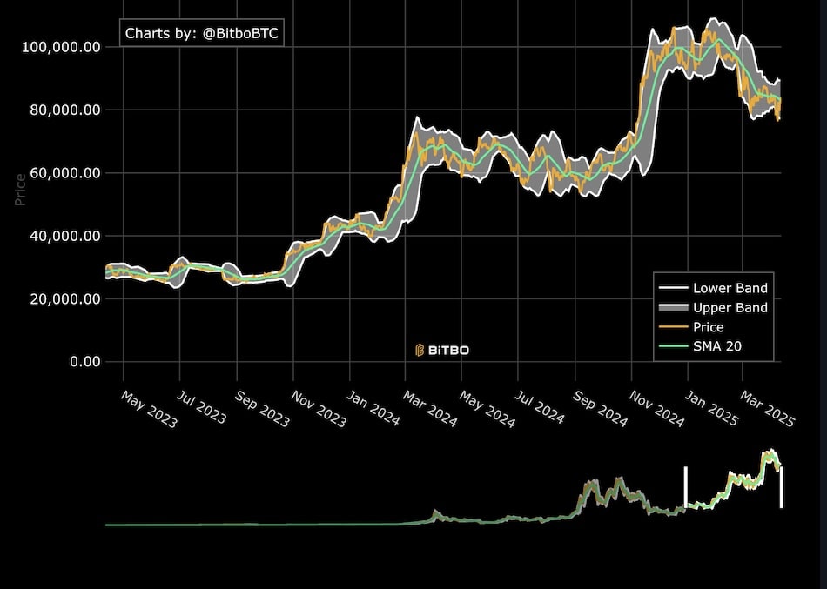The width and height of the screenshot is (827, 589).
Task: Click the vertical Price axis label
Action: (20, 190)
